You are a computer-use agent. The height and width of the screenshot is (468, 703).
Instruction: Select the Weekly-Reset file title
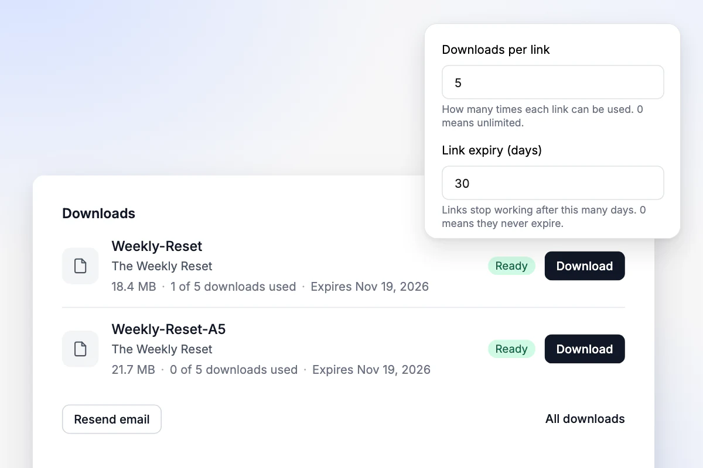point(157,246)
